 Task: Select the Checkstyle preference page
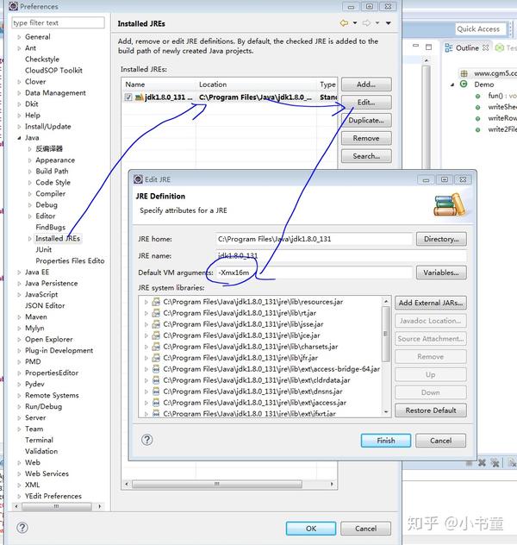[x=42, y=60]
